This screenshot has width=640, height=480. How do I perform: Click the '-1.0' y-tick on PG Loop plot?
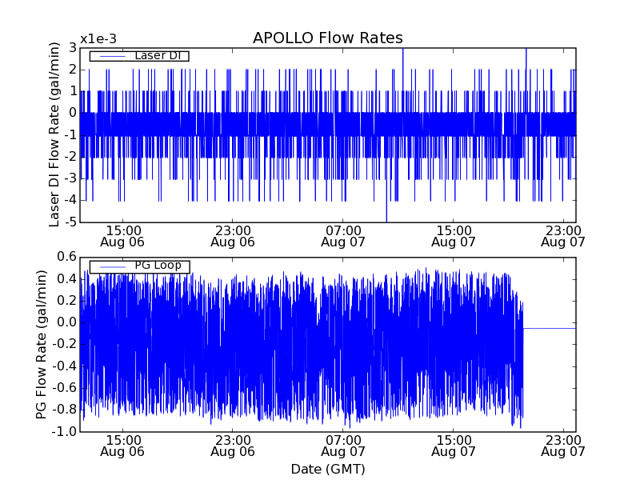point(64,432)
